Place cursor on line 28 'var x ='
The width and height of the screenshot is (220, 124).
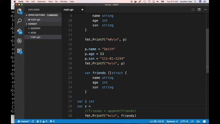point(84,106)
